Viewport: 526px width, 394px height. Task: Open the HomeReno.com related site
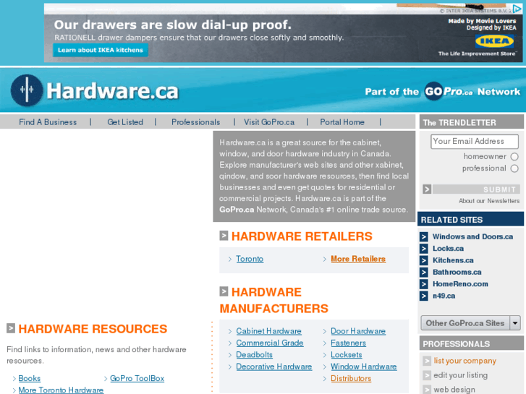pos(460,284)
